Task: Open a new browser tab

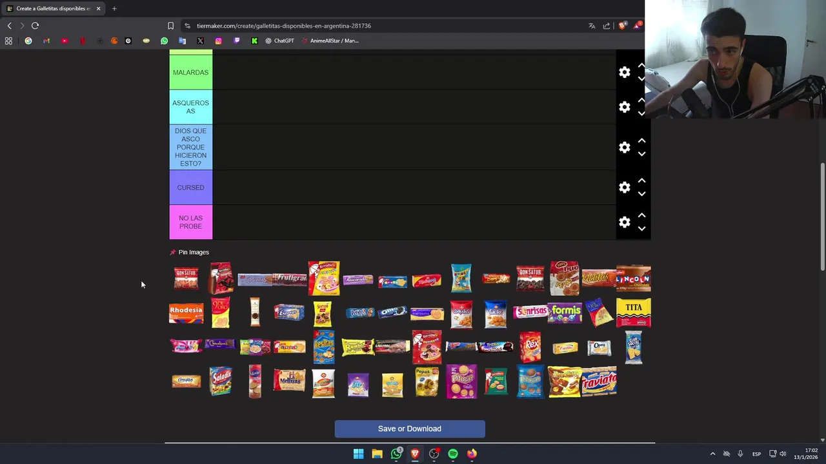Action: (x=114, y=8)
